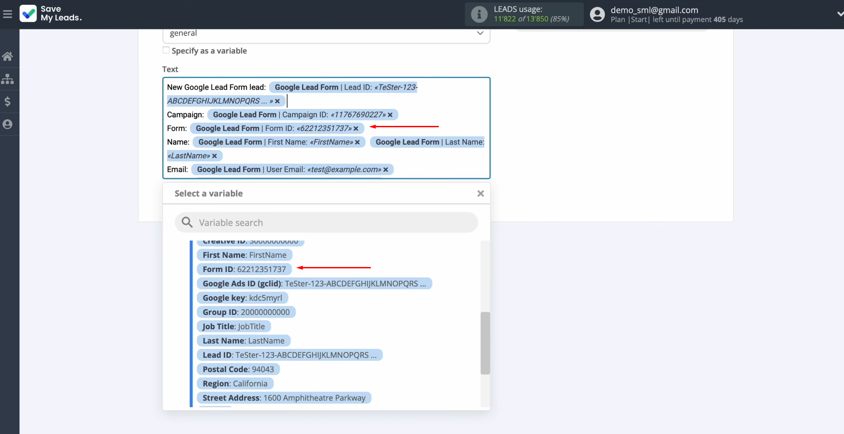Select the 'Lead ID: TeSter-123' variable
844x434 pixels.
(x=290, y=355)
